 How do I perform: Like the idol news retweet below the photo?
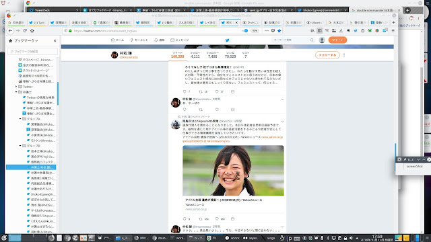pos(217,218)
